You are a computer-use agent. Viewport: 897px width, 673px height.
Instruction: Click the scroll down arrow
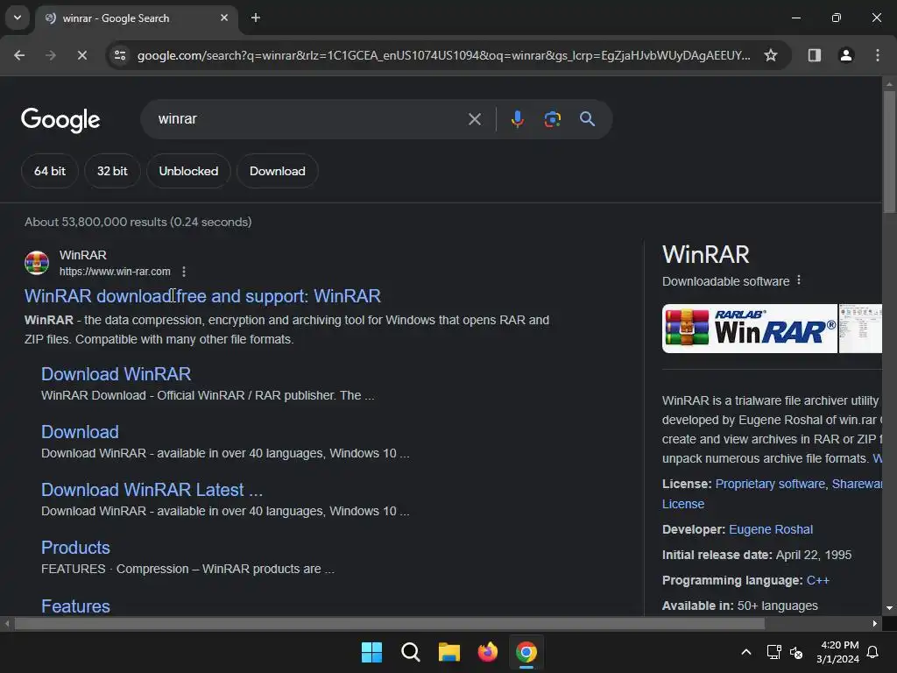pyautogui.click(x=889, y=608)
